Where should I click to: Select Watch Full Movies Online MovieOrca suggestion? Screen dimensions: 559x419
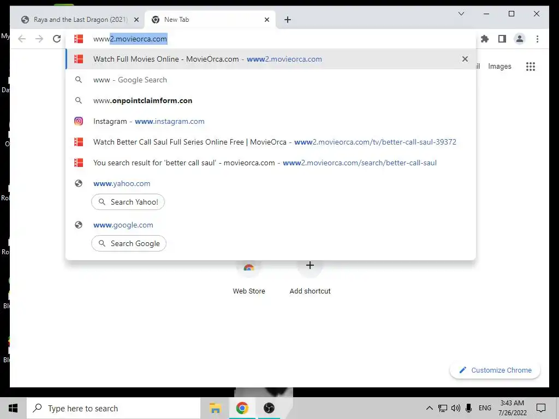click(271, 59)
